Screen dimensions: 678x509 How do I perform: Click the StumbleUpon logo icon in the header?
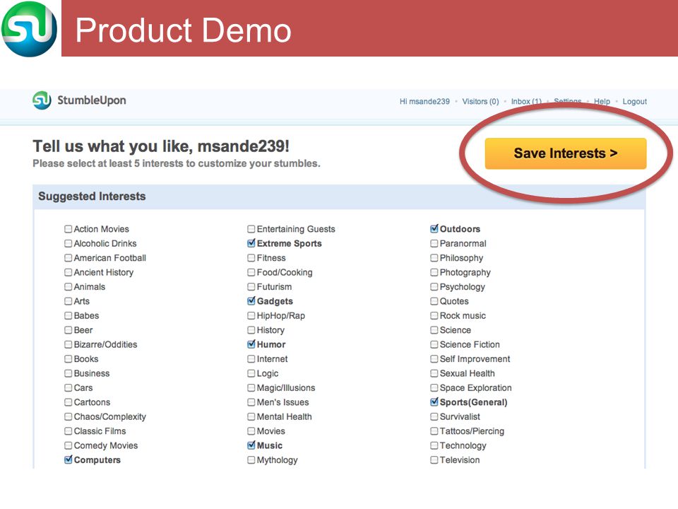click(x=42, y=100)
